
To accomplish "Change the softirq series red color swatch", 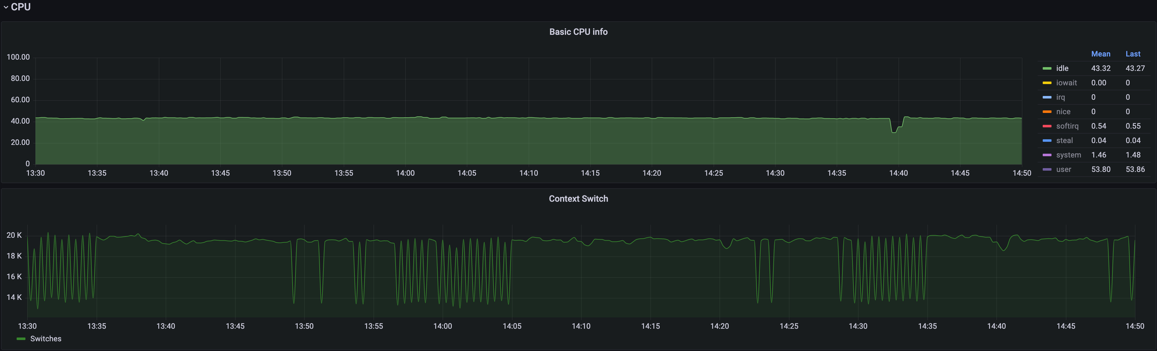I will (x=1046, y=127).
